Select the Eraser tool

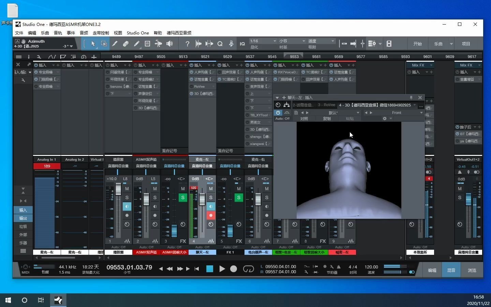click(126, 44)
